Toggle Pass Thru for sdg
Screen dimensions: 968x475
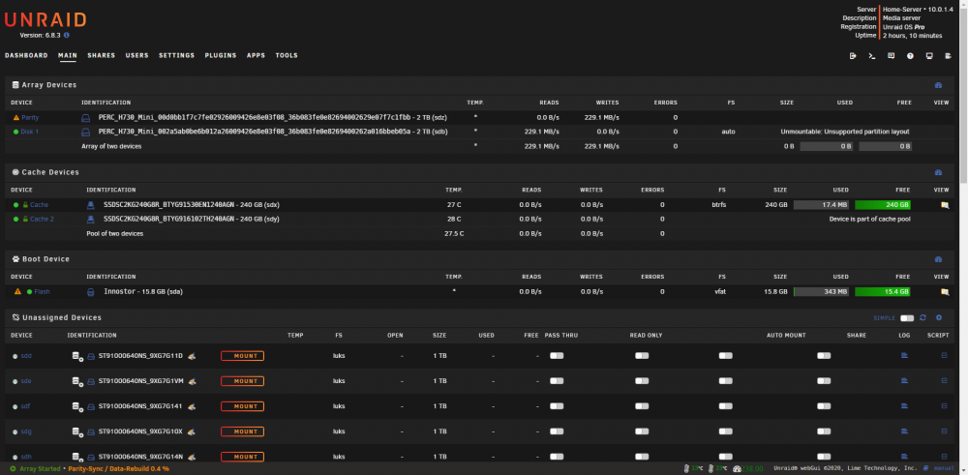coord(557,431)
